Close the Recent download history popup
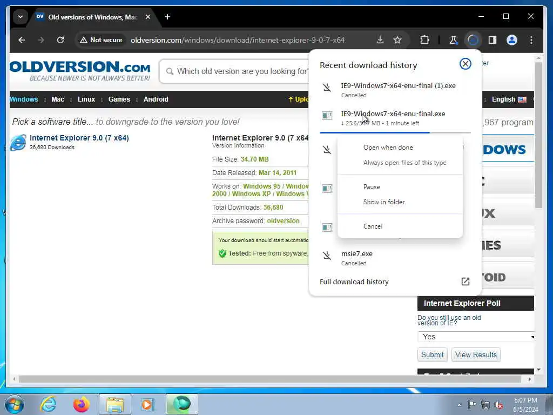553x415 pixels. click(465, 64)
